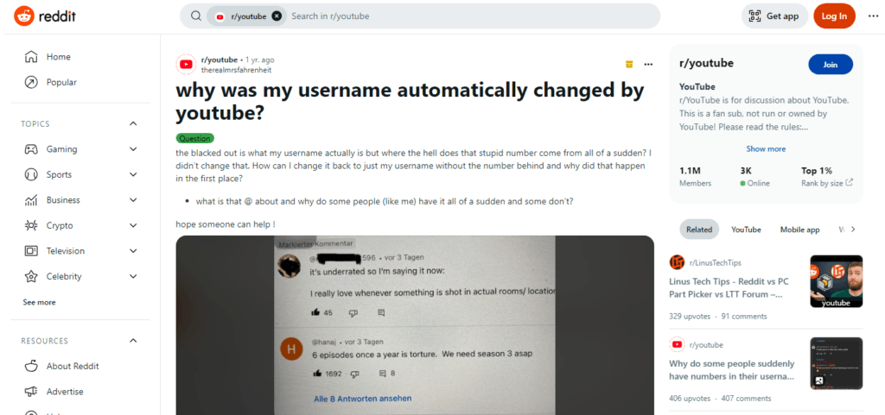Expand the Gaming topic
885x415 pixels.
[x=133, y=149]
